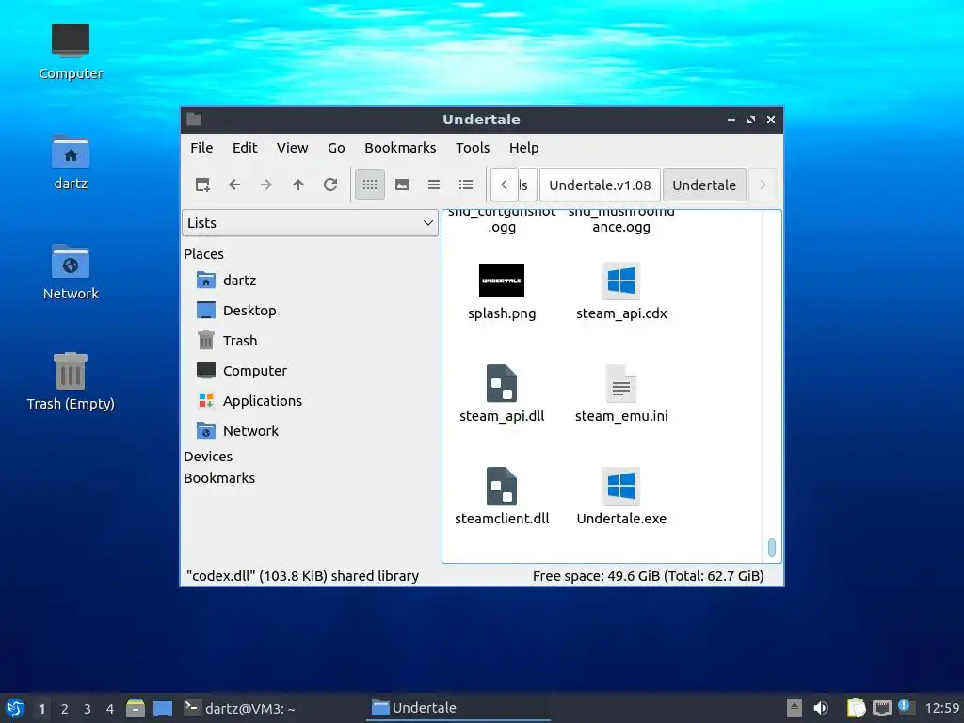
Task: Minimize the Undertale window
Action: [x=731, y=120]
